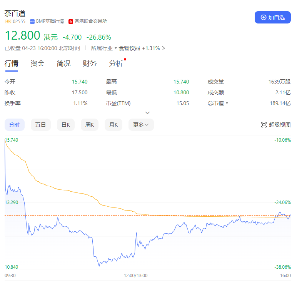Switch to the 资金 tab
Image resolution: width=297 pixels, height=281 pixels.
click(x=37, y=64)
